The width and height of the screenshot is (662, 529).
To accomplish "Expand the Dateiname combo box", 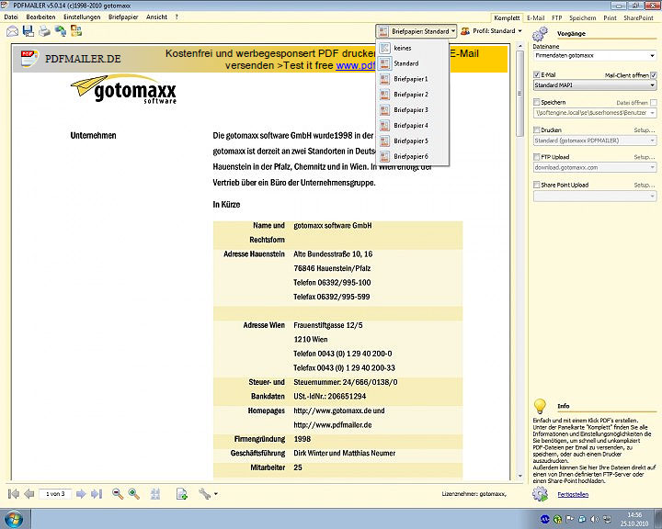I will [x=652, y=56].
